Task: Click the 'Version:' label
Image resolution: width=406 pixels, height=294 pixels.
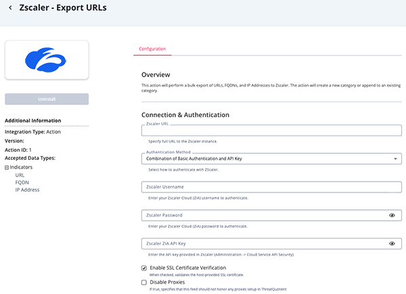Action: click(x=14, y=141)
